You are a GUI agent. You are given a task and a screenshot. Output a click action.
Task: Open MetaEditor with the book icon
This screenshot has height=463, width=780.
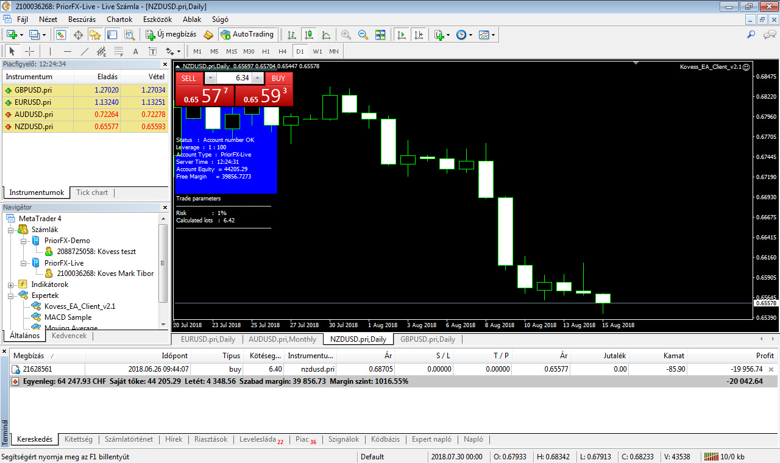click(208, 35)
